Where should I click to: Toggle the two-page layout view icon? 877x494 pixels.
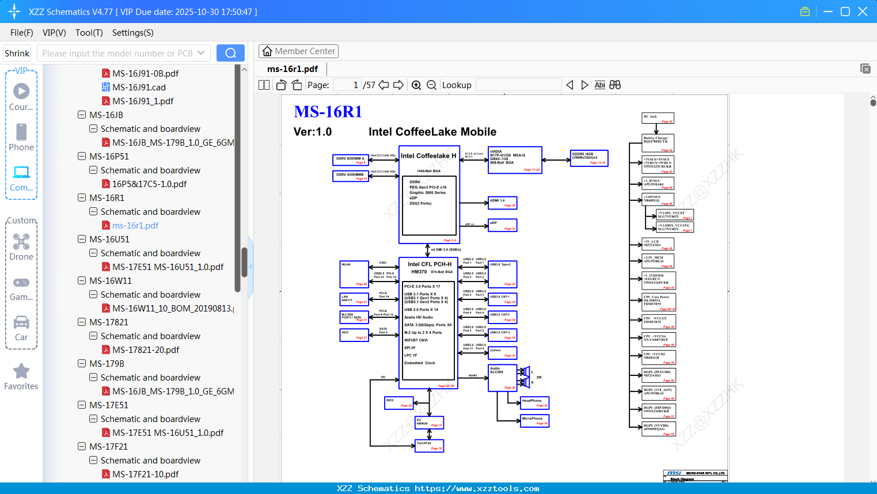[264, 85]
